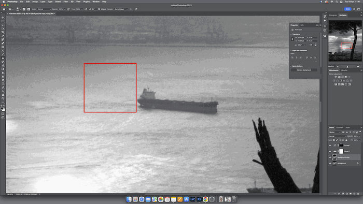
Task: Click the blue Share button
Action: coord(347,9)
